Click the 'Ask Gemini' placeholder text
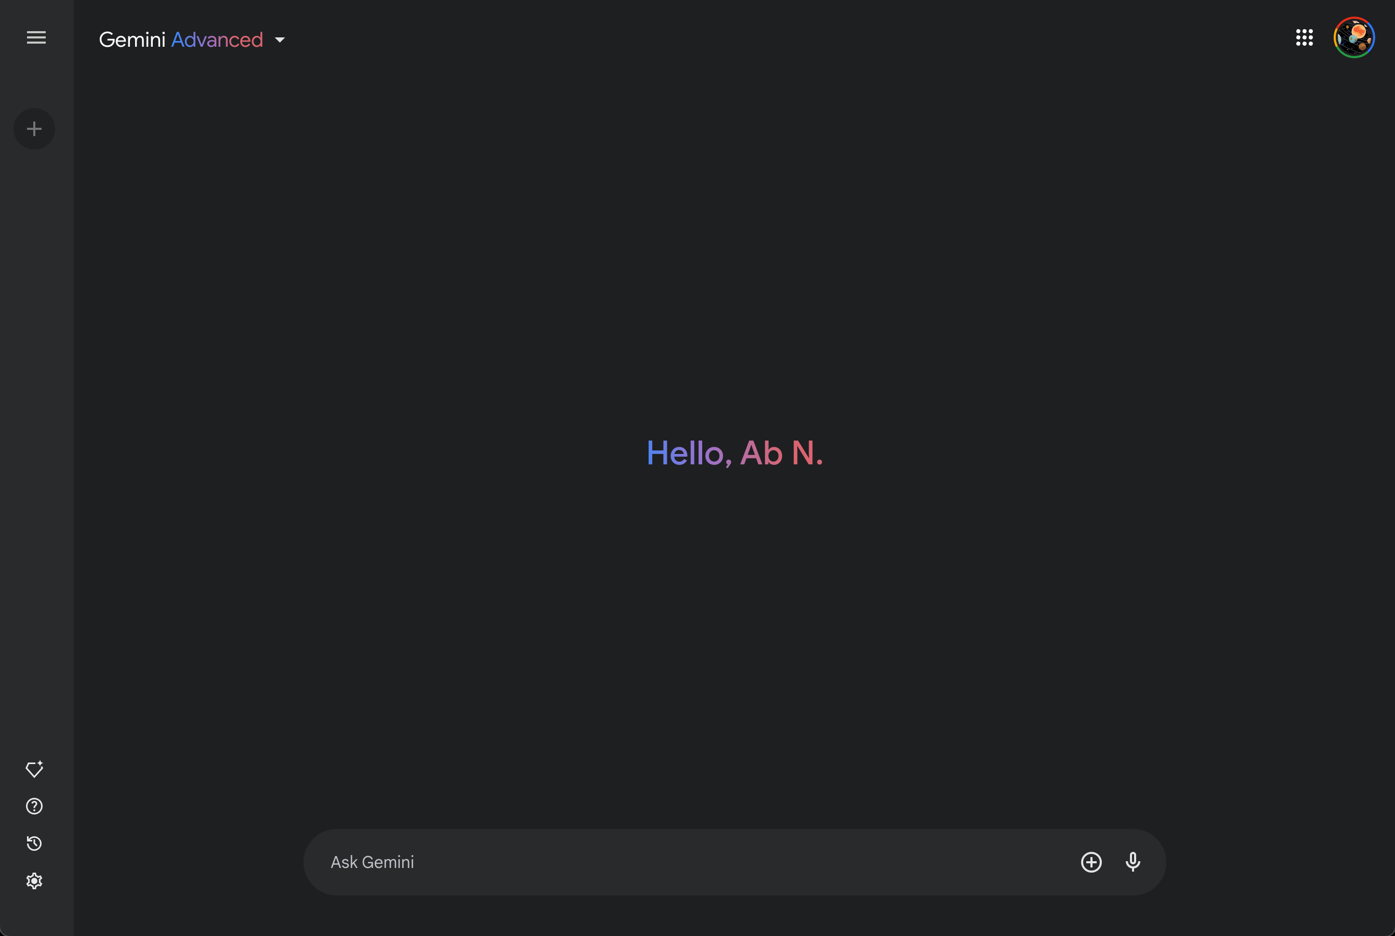 point(372,862)
